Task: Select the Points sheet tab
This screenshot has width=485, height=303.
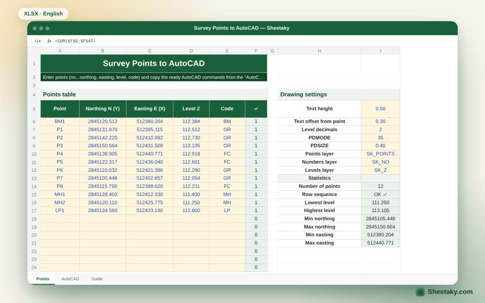Action: (43, 278)
